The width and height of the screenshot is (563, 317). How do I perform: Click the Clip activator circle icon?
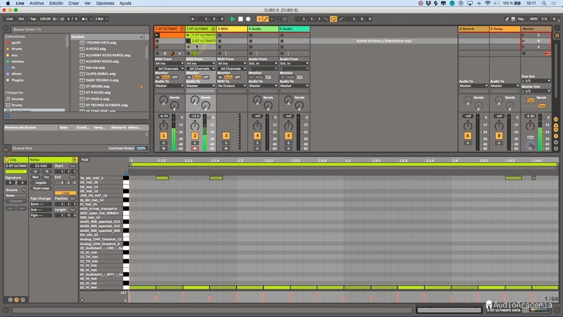(x=7, y=160)
